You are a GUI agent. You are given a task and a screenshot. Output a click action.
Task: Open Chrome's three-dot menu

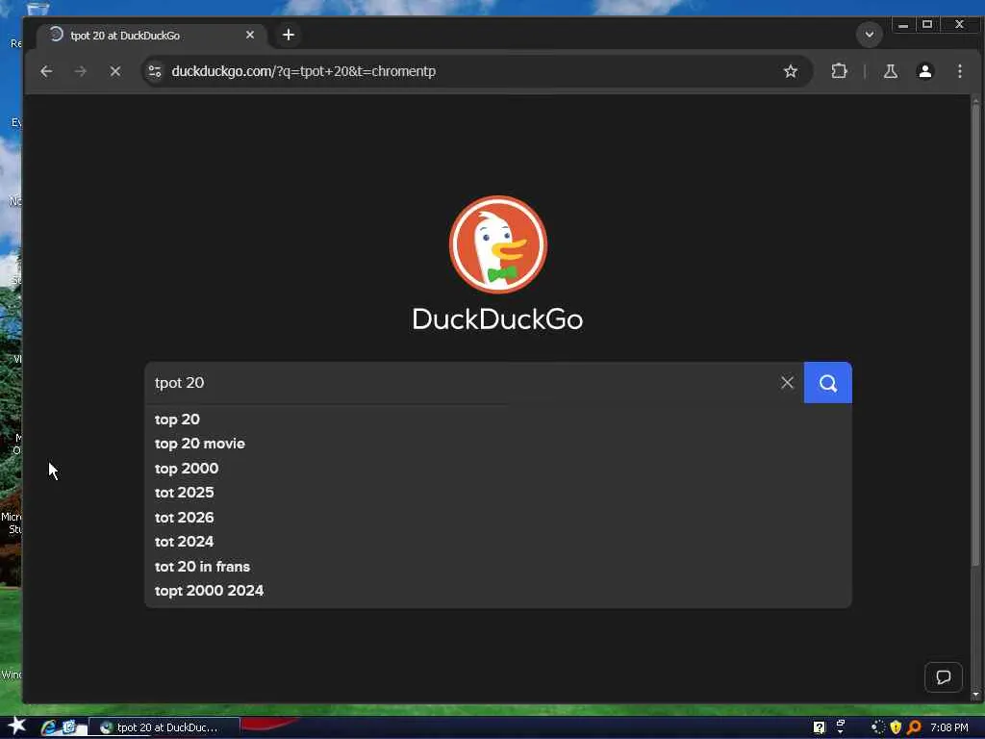[959, 71]
